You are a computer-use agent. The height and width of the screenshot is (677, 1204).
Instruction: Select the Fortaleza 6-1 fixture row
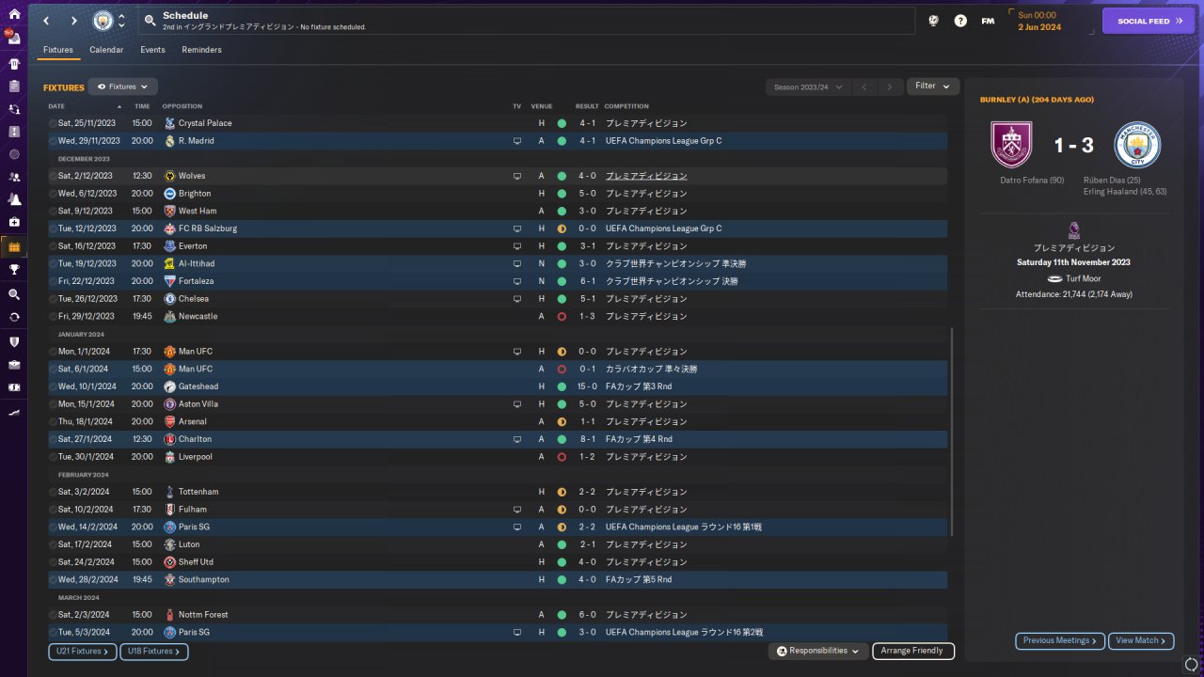pos(497,281)
